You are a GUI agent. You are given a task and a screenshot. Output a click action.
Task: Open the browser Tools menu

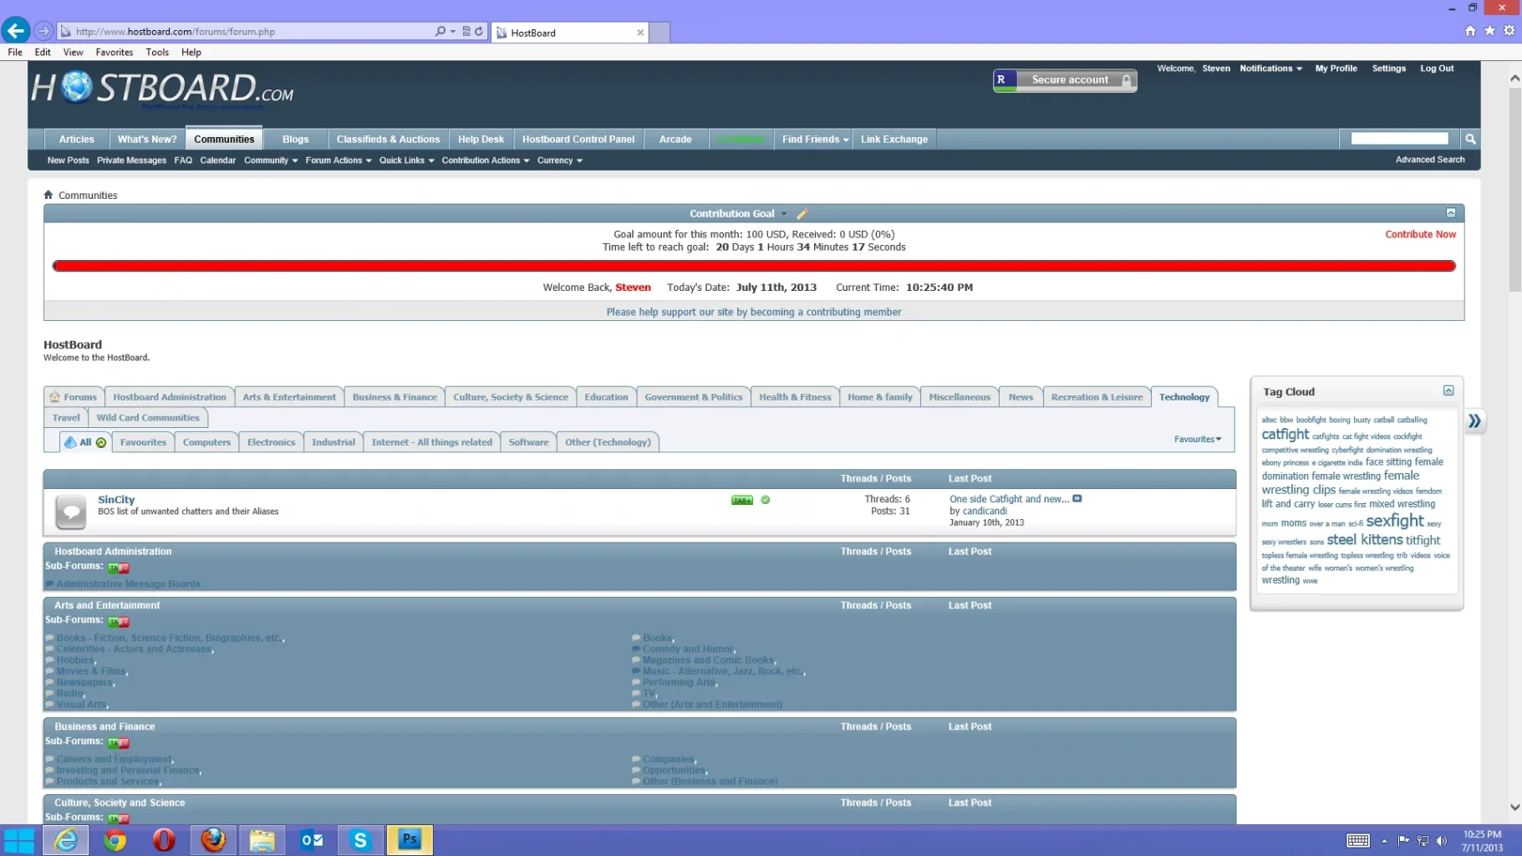point(157,52)
